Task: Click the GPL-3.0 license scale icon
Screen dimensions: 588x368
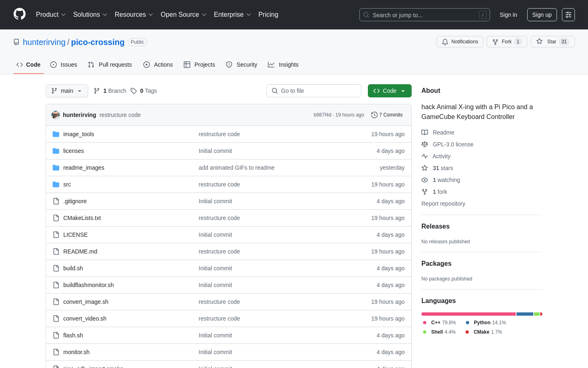Action: tap(425, 144)
